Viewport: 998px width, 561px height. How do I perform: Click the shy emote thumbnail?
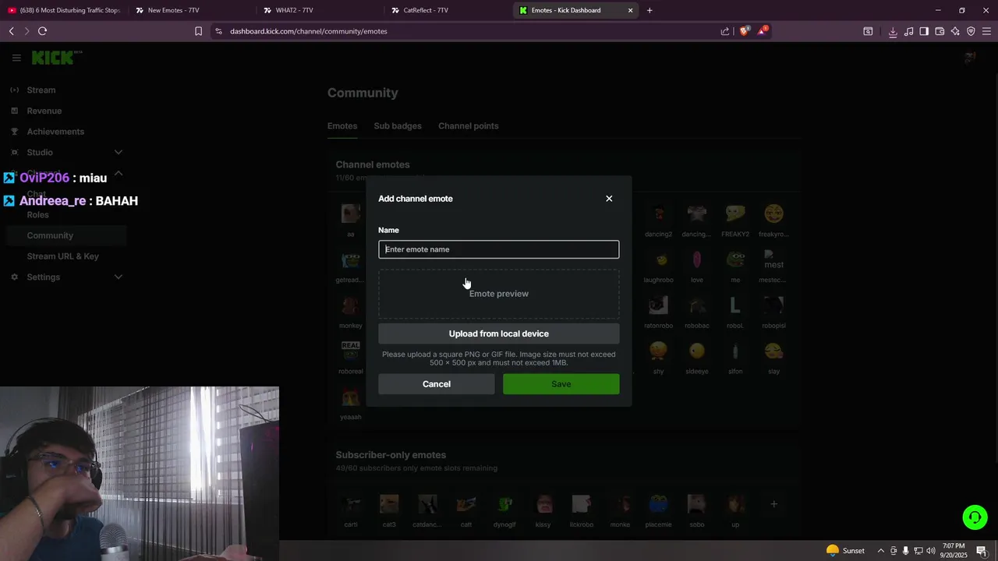click(x=659, y=351)
